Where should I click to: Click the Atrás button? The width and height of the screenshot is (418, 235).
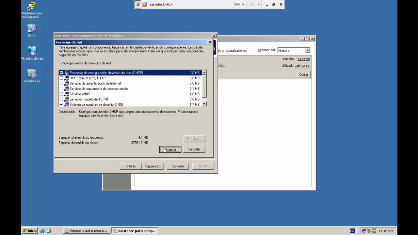point(131,166)
